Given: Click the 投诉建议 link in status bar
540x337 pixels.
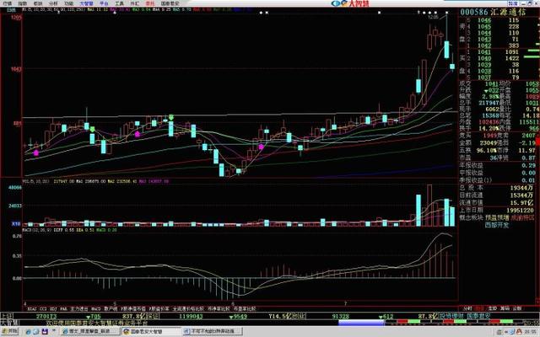Looking at the screenshot, I should point(452,316).
